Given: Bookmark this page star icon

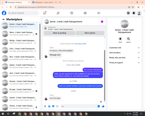Looking at the screenshot, I should [133, 7].
